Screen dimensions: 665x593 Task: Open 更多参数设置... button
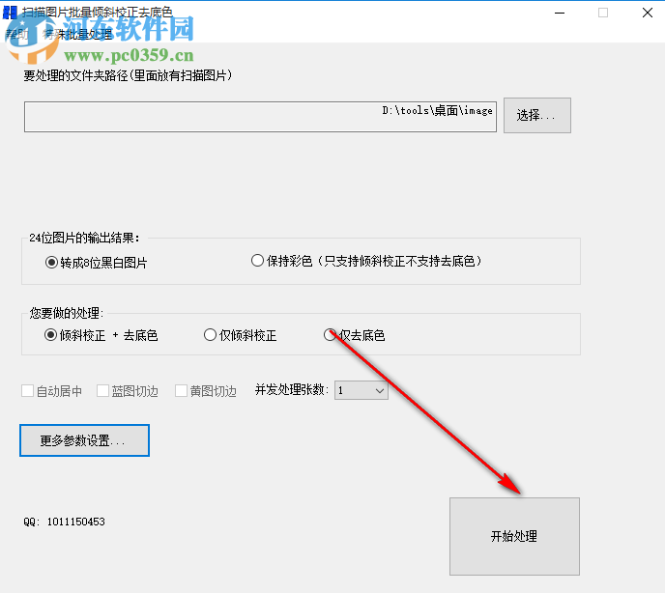[x=84, y=440]
